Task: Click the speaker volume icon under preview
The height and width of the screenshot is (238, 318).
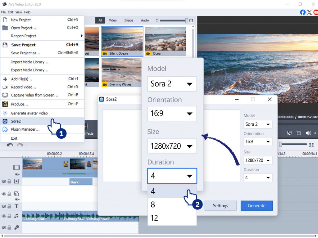Action: point(308,133)
